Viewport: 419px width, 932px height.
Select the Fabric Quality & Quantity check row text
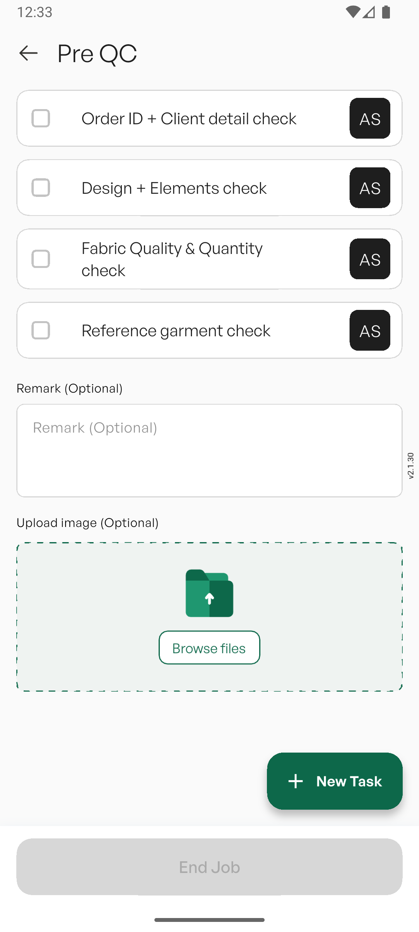pos(172,259)
